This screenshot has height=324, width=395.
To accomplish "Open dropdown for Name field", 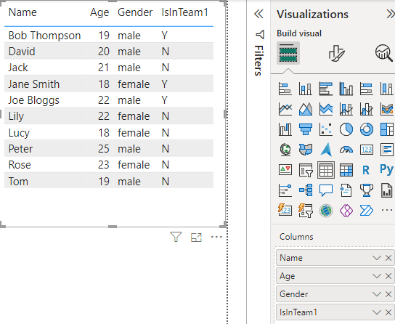I will tap(377, 258).
